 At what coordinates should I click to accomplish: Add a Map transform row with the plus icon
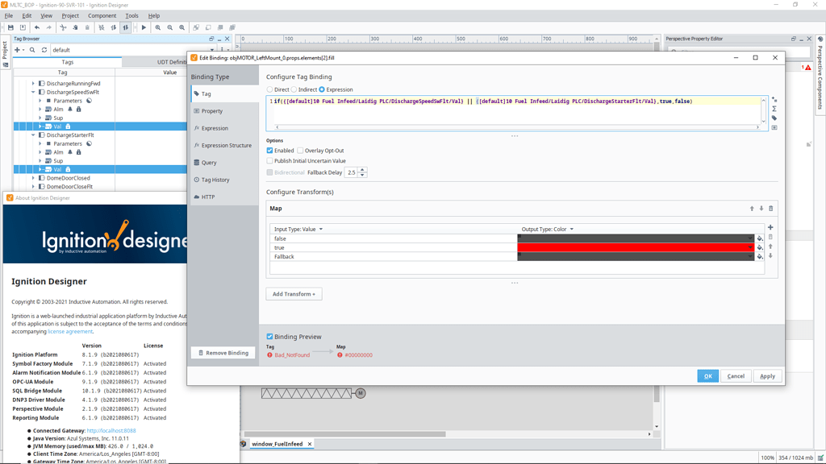(x=770, y=228)
